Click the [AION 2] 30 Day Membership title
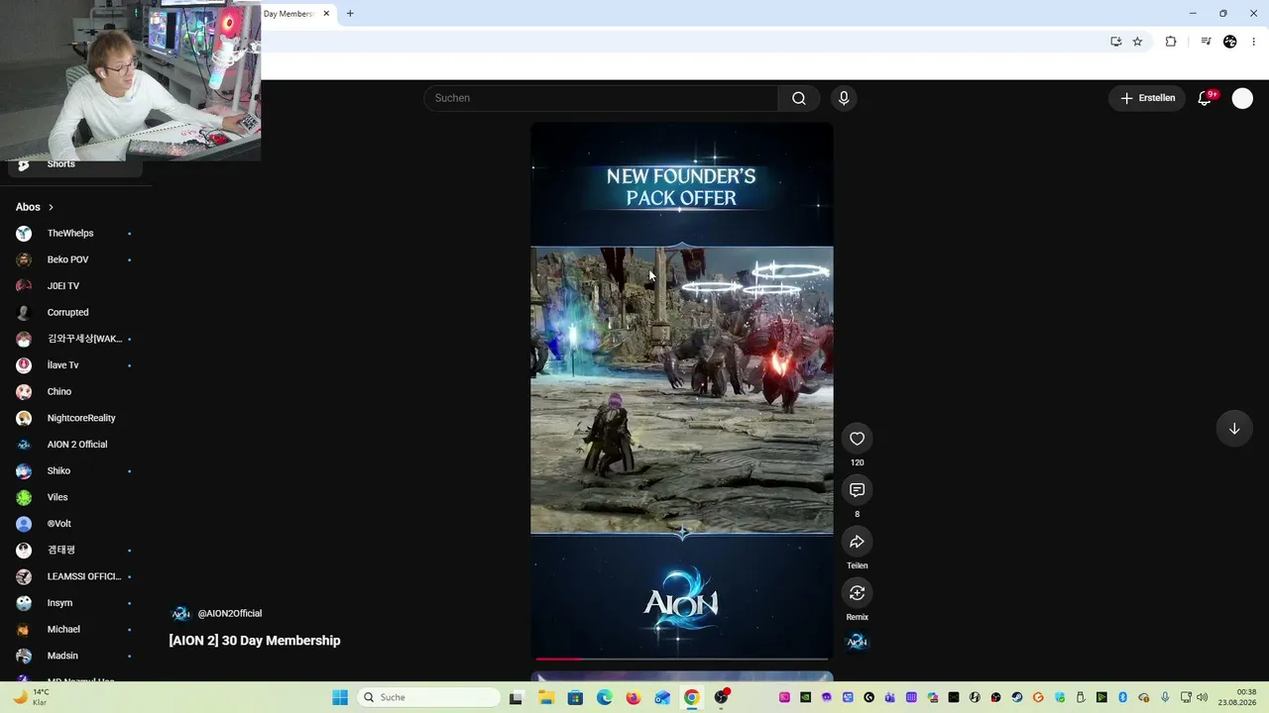The height and width of the screenshot is (713, 1269). pyautogui.click(x=255, y=641)
